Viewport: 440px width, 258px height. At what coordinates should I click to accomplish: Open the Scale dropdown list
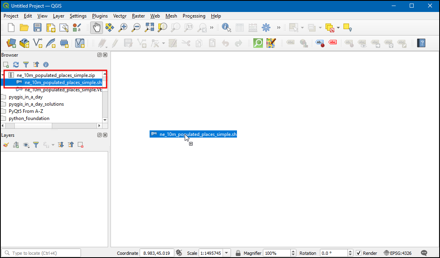tap(227, 253)
